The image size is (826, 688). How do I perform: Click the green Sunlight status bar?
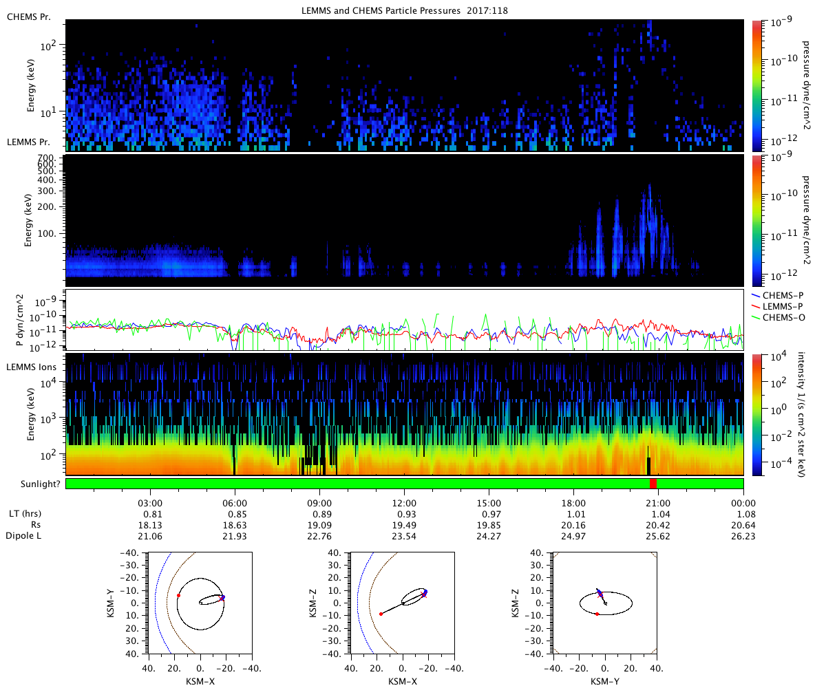[404, 484]
